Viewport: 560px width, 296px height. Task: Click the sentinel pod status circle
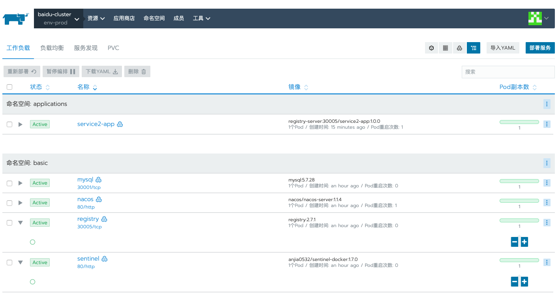33,282
